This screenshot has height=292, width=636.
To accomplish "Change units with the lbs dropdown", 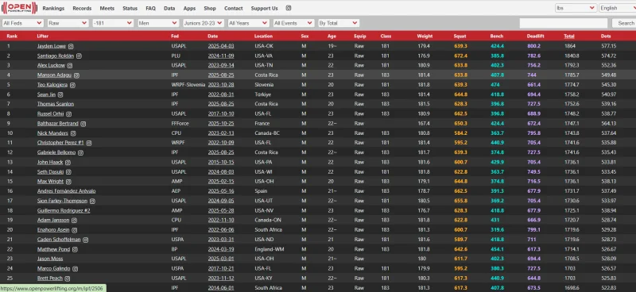I will point(576,8).
